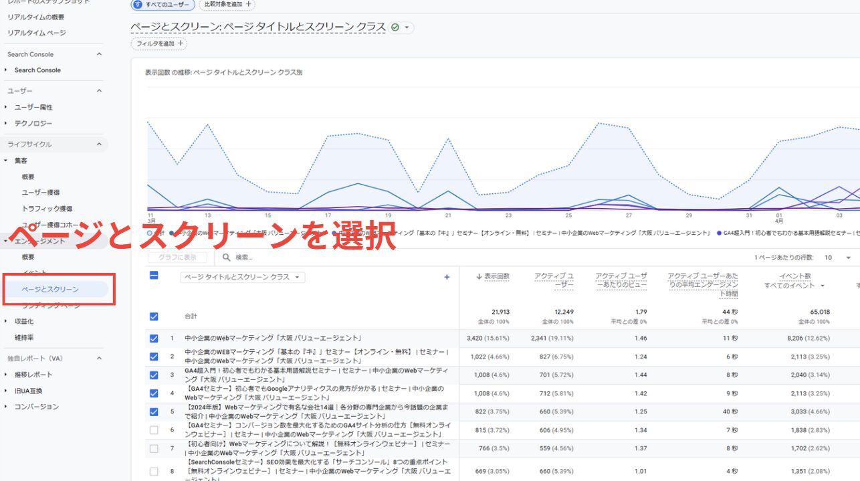Screen dimensions: 860x481
Task: Open 概要 under 集客
Action: pos(28,177)
